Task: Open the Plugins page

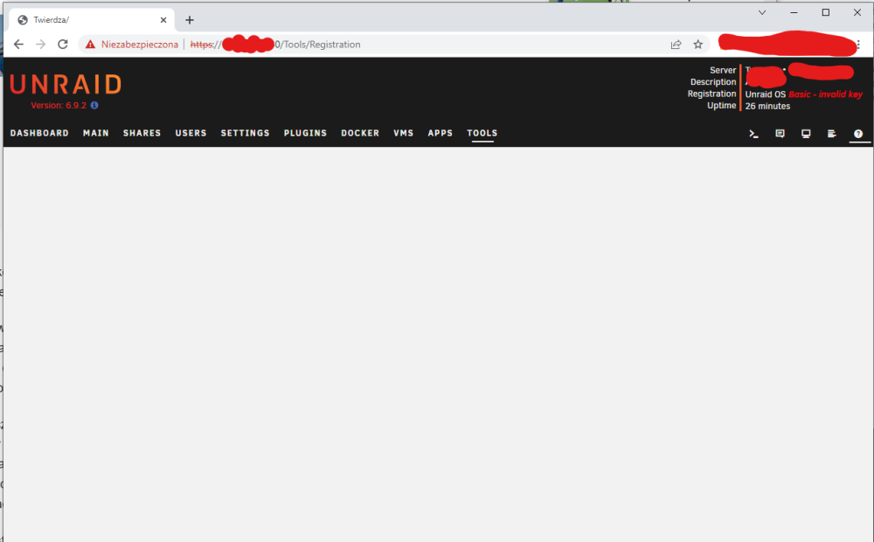Action: [x=305, y=133]
